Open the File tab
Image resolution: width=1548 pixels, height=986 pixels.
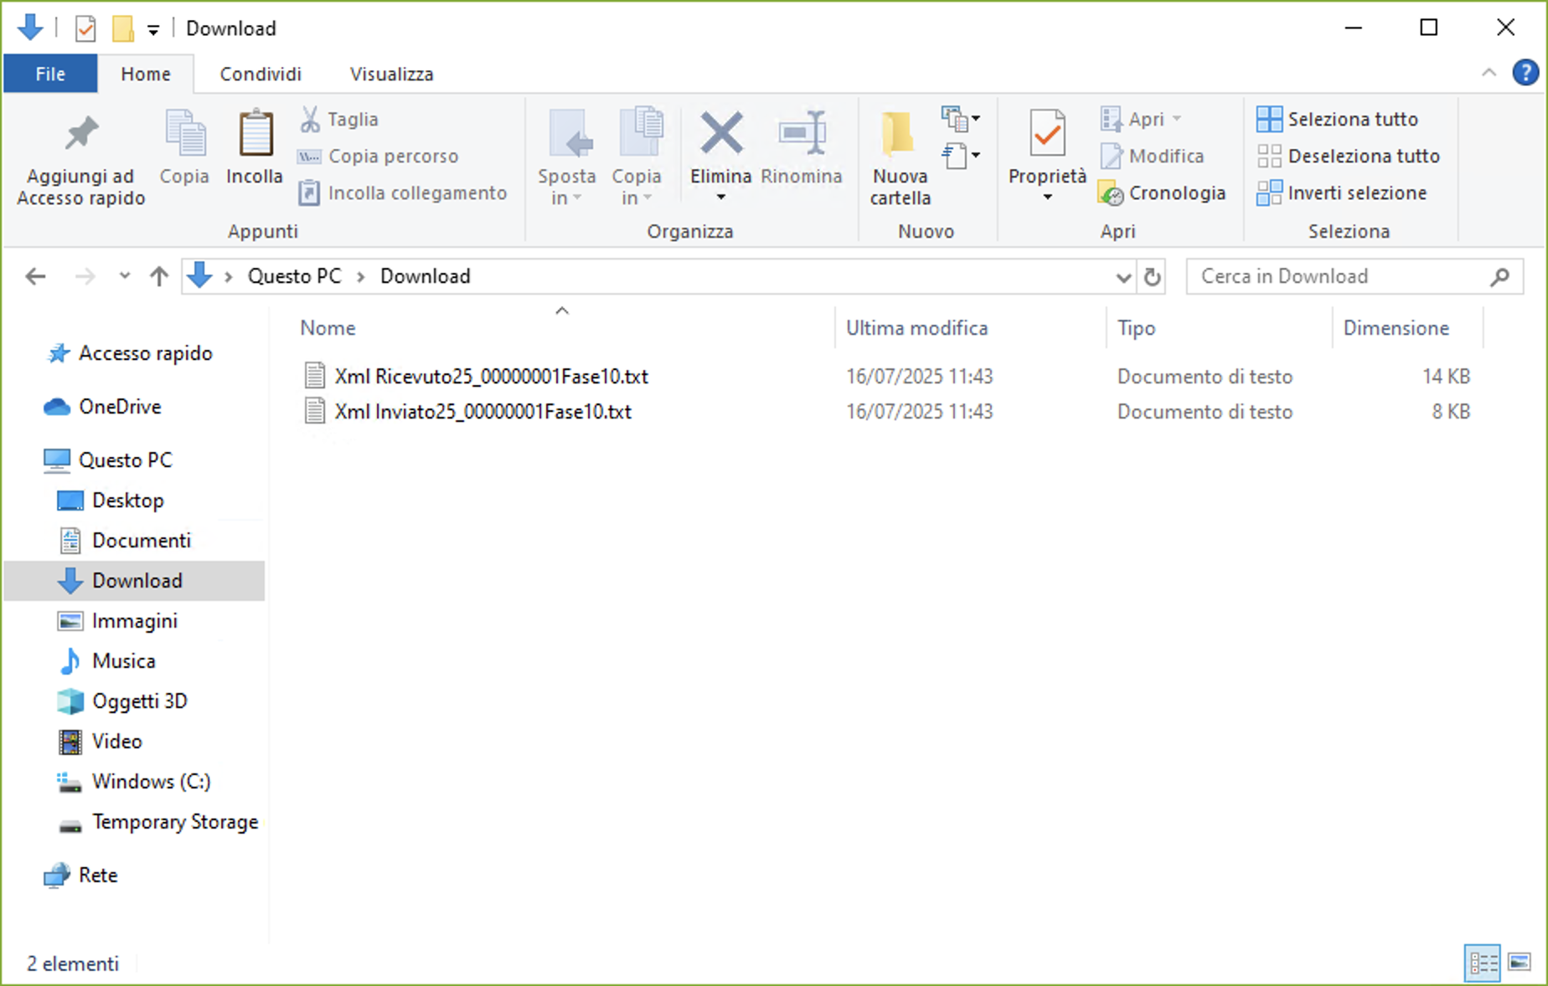coord(50,74)
